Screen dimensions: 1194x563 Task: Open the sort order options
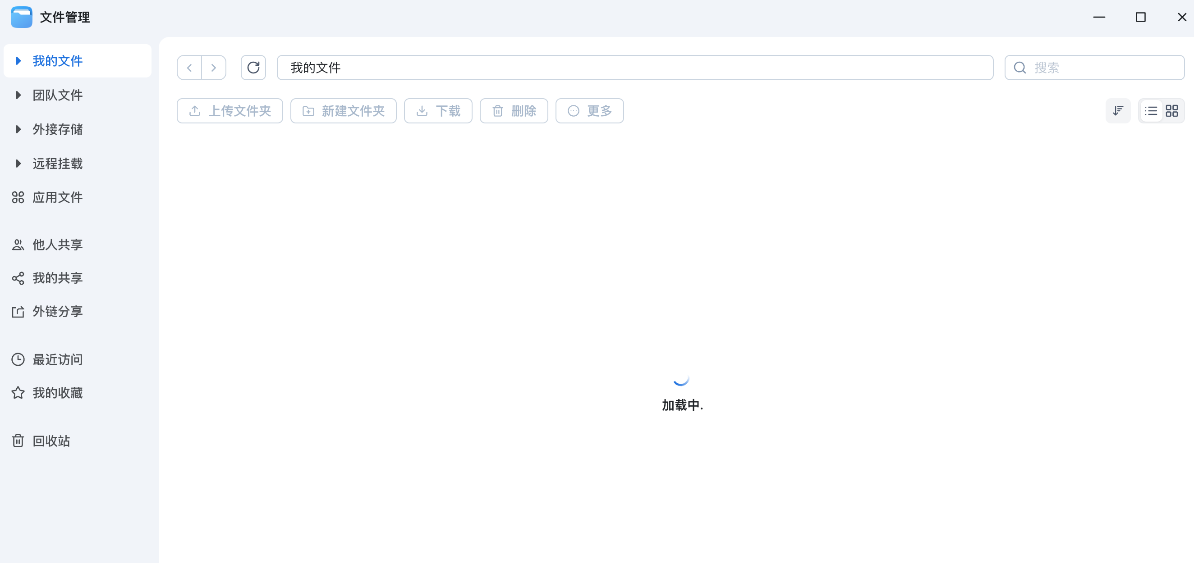pos(1117,111)
